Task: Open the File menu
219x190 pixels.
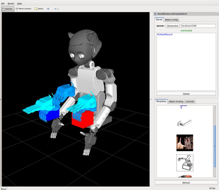Action: (x=3, y=4)
